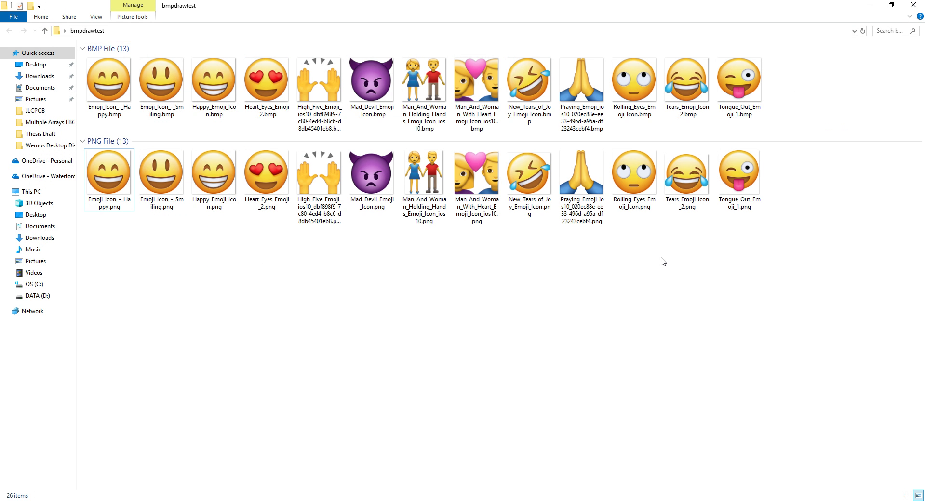Open recent locations dropdown arrow
This screenshot has height=501, width=925.
tap(35, 31)
